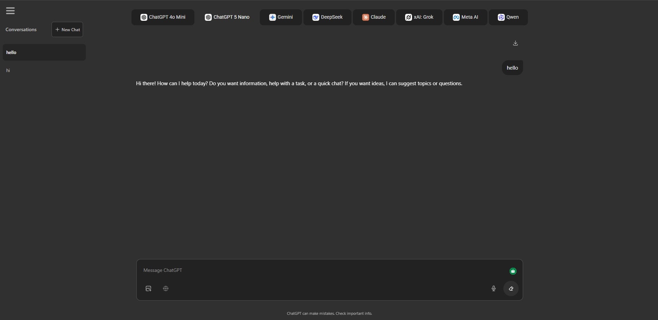This screenshot has width=658, height=320.
Task: Toggle the web search globe
Action: click(x=166, y=288)
